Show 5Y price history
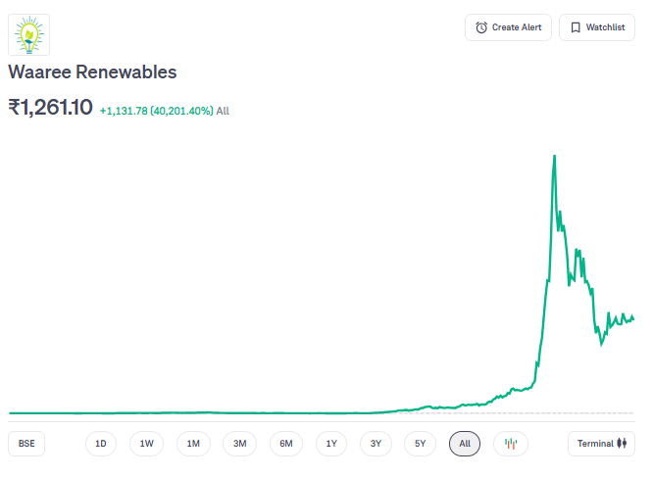The height and width of the screenshot is (478, 653). (x=420, y=444)
